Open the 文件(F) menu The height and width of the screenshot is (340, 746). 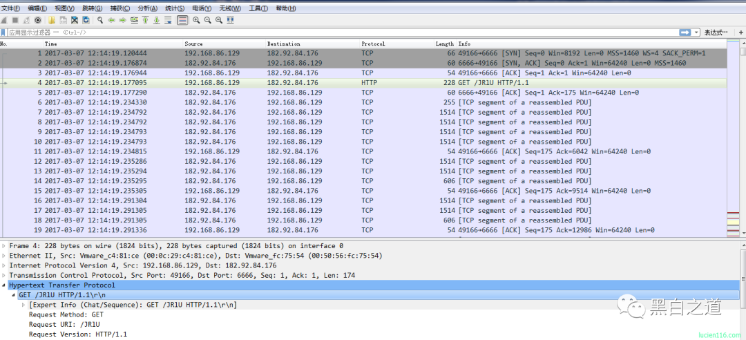coord(10,8)
